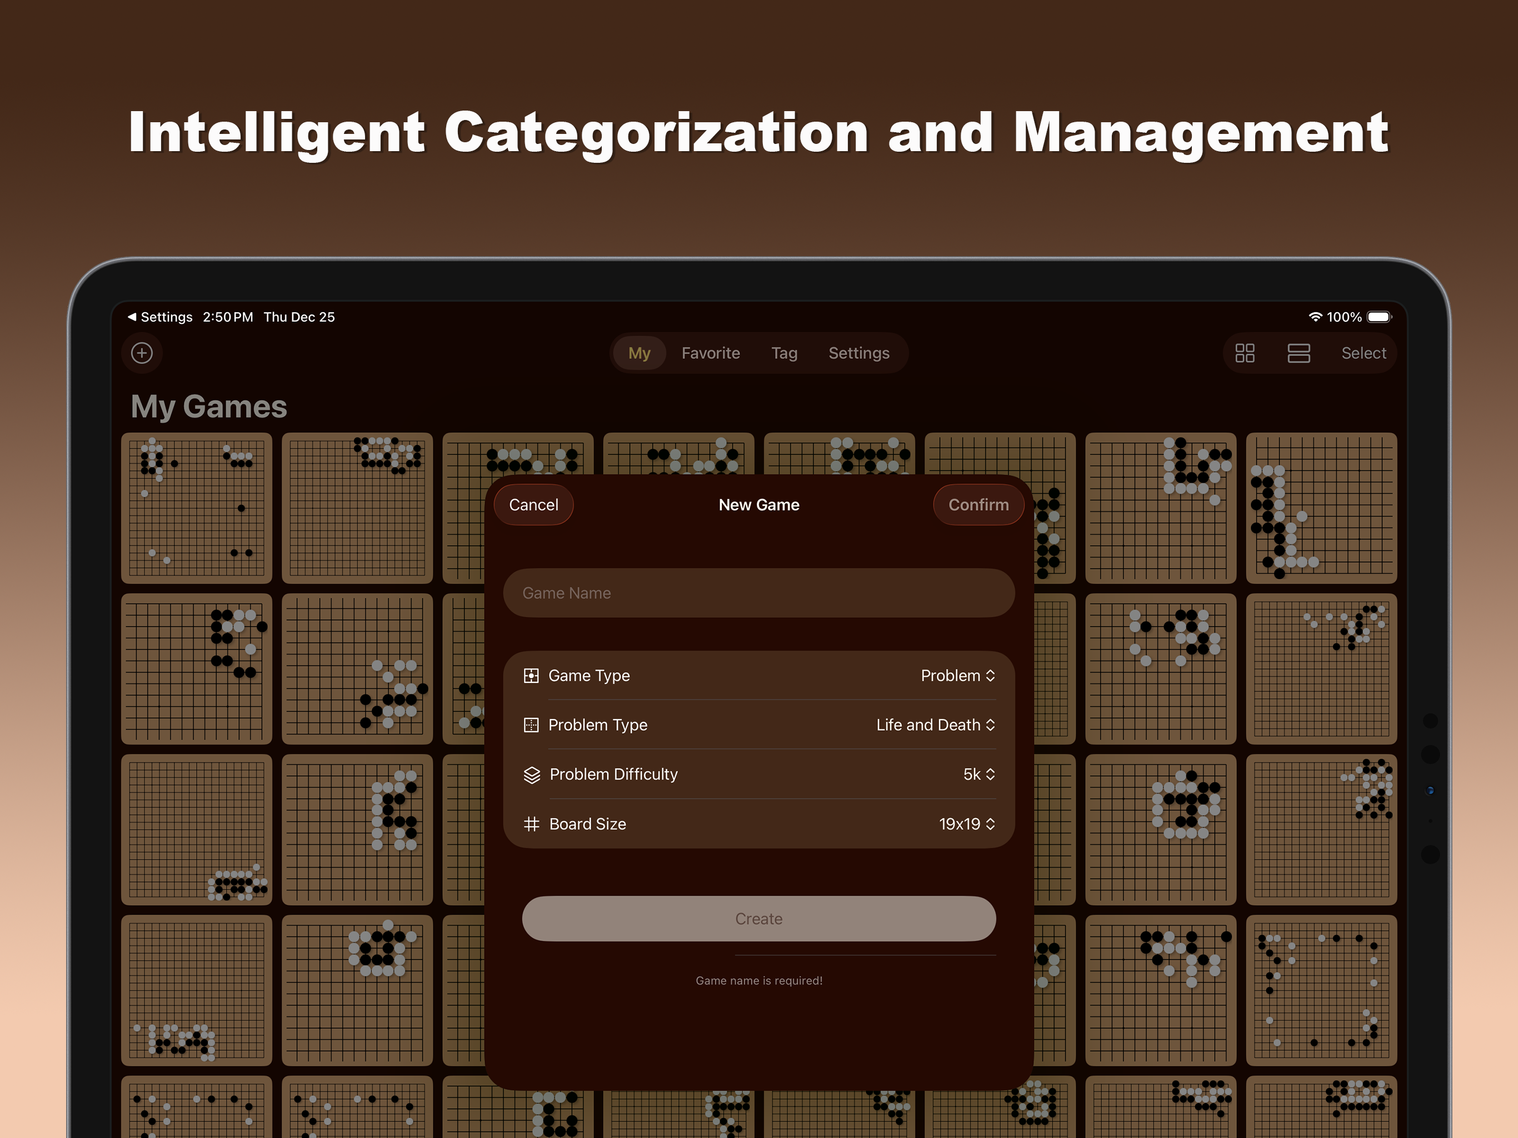Open the first game thumbnail in the top row
The height and width of the screenshot is (1138, 1518).
196,508
